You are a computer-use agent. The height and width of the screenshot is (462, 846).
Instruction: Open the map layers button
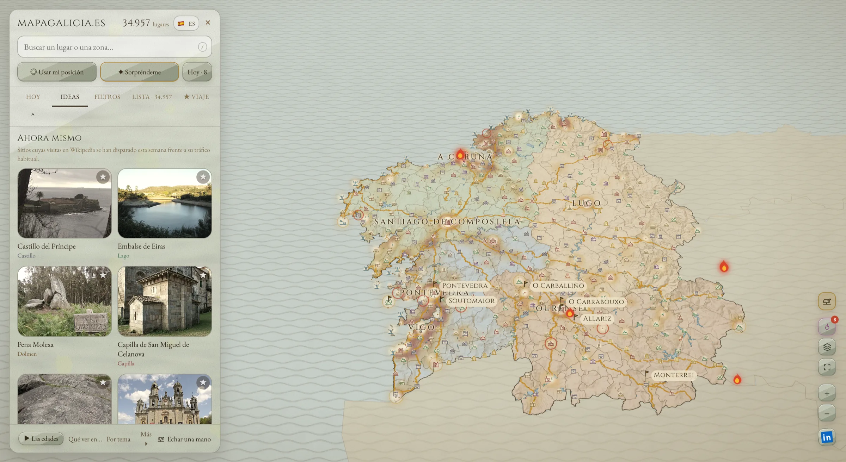[827, 347]
